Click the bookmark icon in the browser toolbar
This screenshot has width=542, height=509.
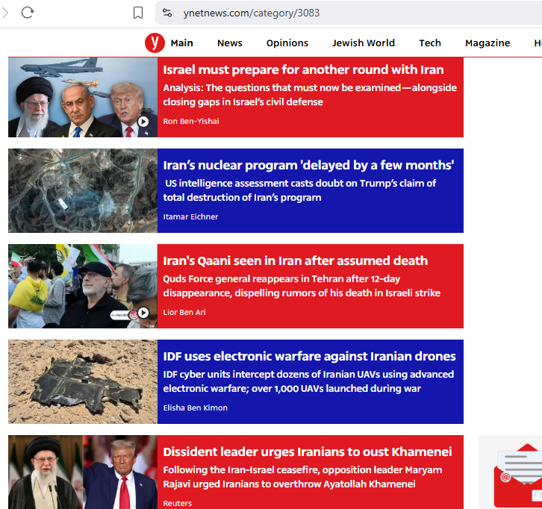138,13
